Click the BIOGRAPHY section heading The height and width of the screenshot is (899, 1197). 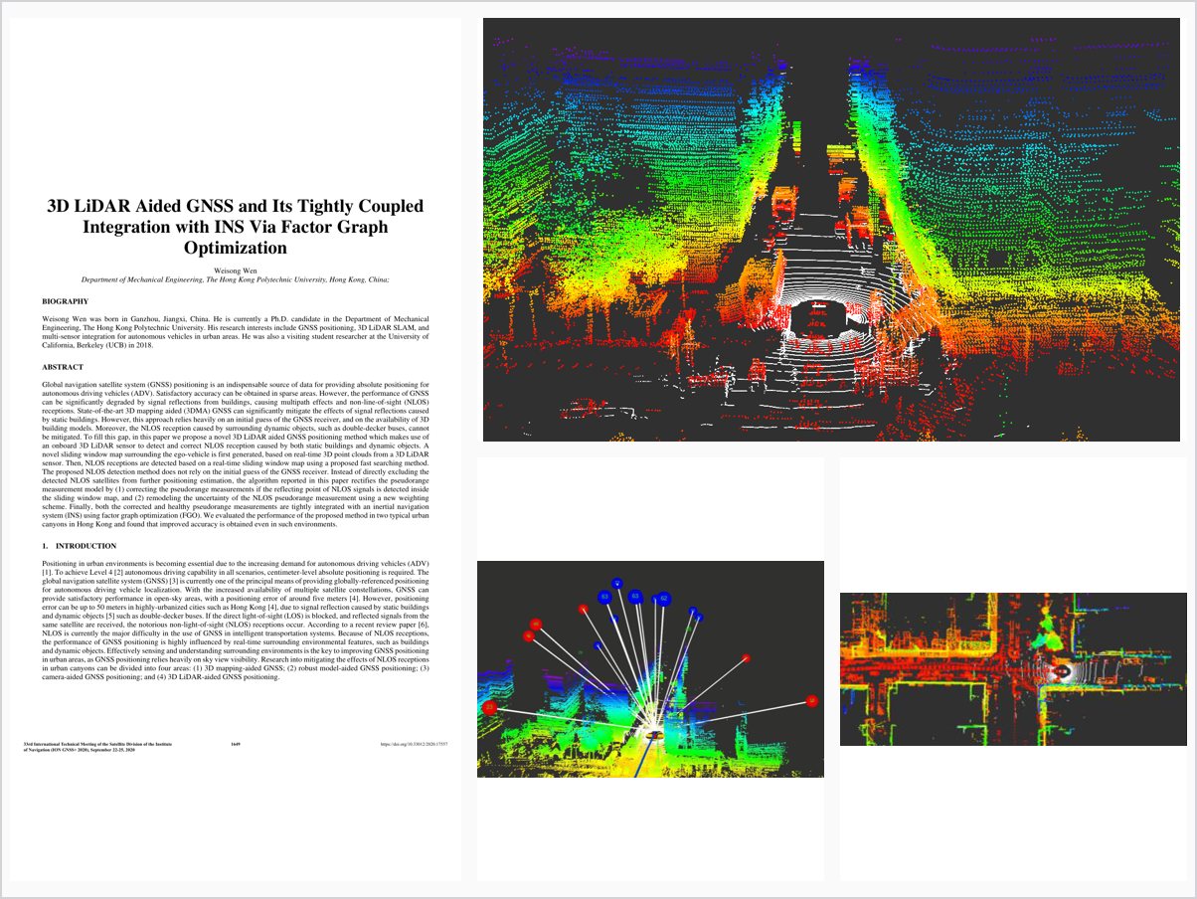pos(65,301)
